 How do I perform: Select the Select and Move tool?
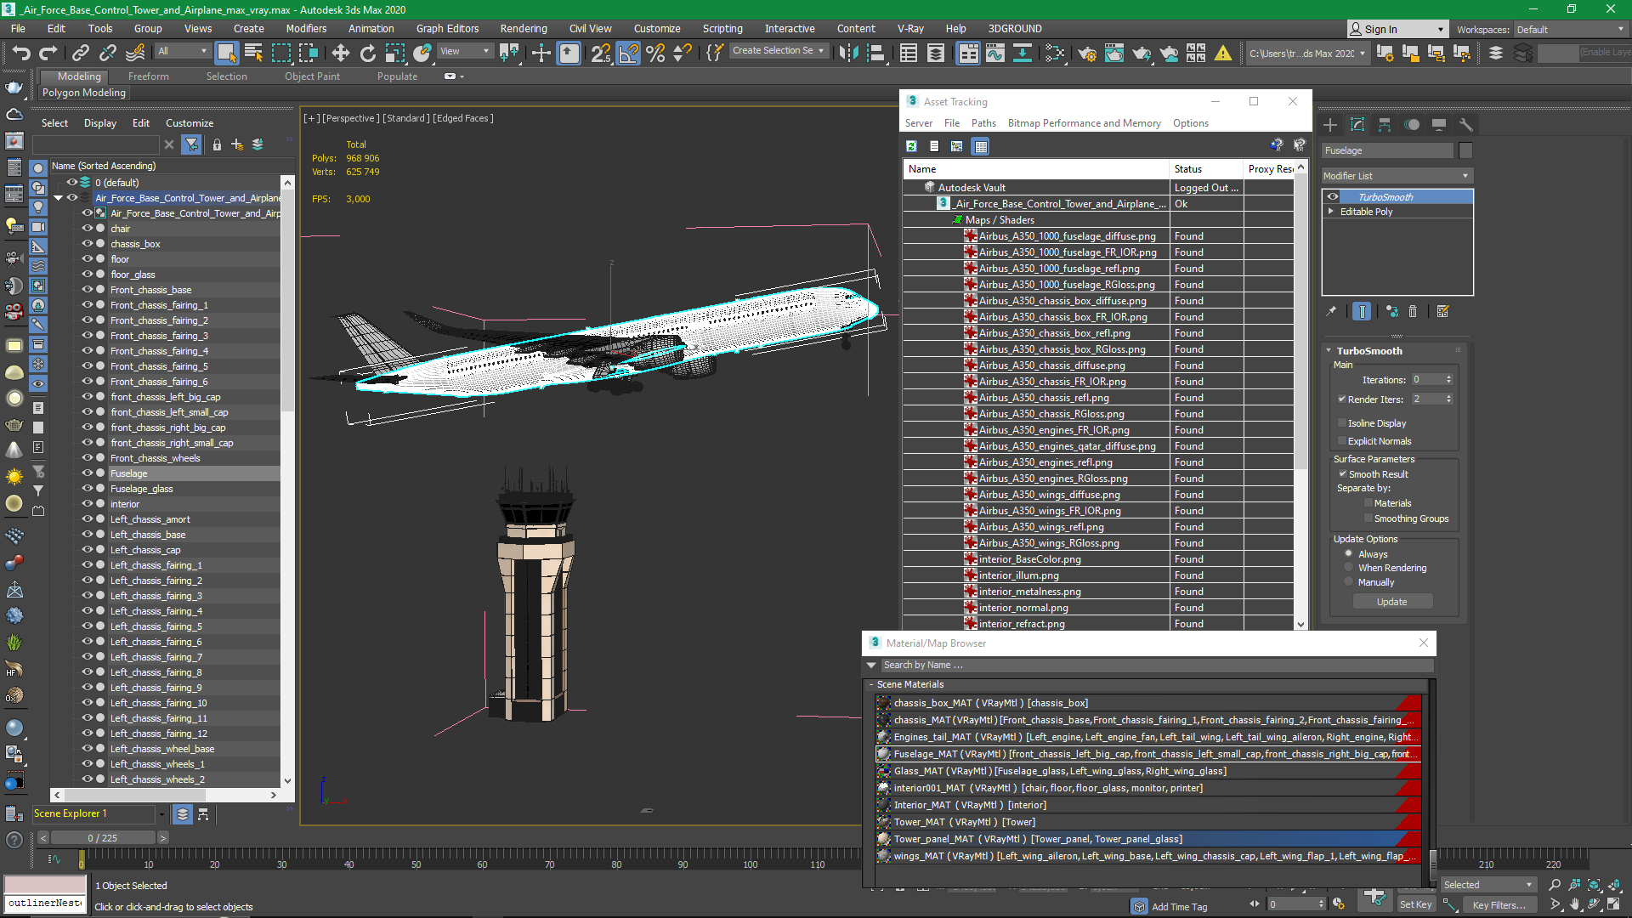pos(340,53)
